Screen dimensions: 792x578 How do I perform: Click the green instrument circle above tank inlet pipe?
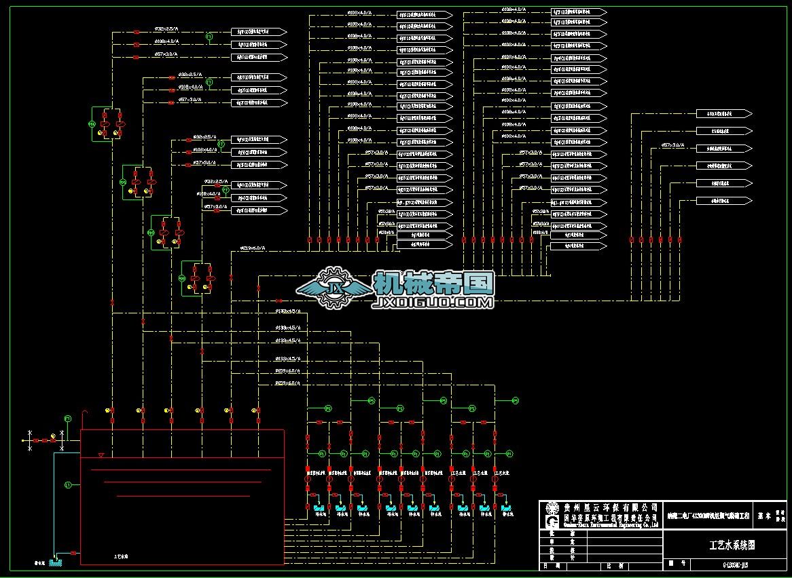click(68, 419)
